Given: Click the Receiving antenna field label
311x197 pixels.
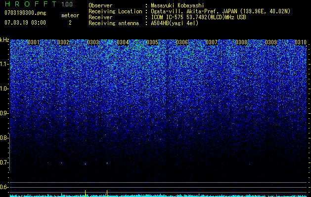Looking at the screenshot, I should pos(114,23).
